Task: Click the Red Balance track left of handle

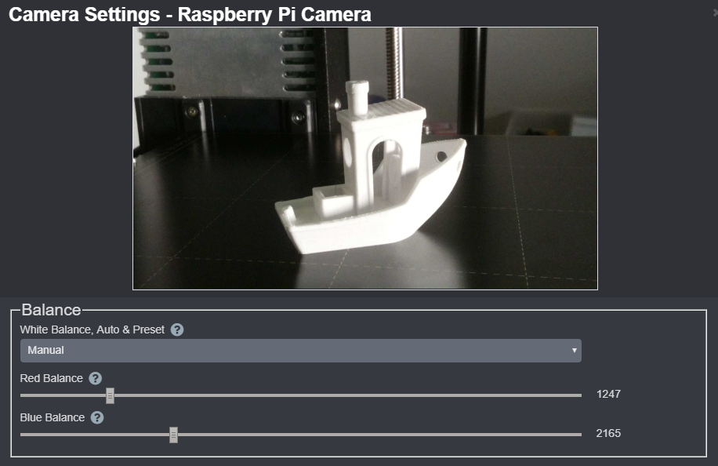Action: (63, 395)
